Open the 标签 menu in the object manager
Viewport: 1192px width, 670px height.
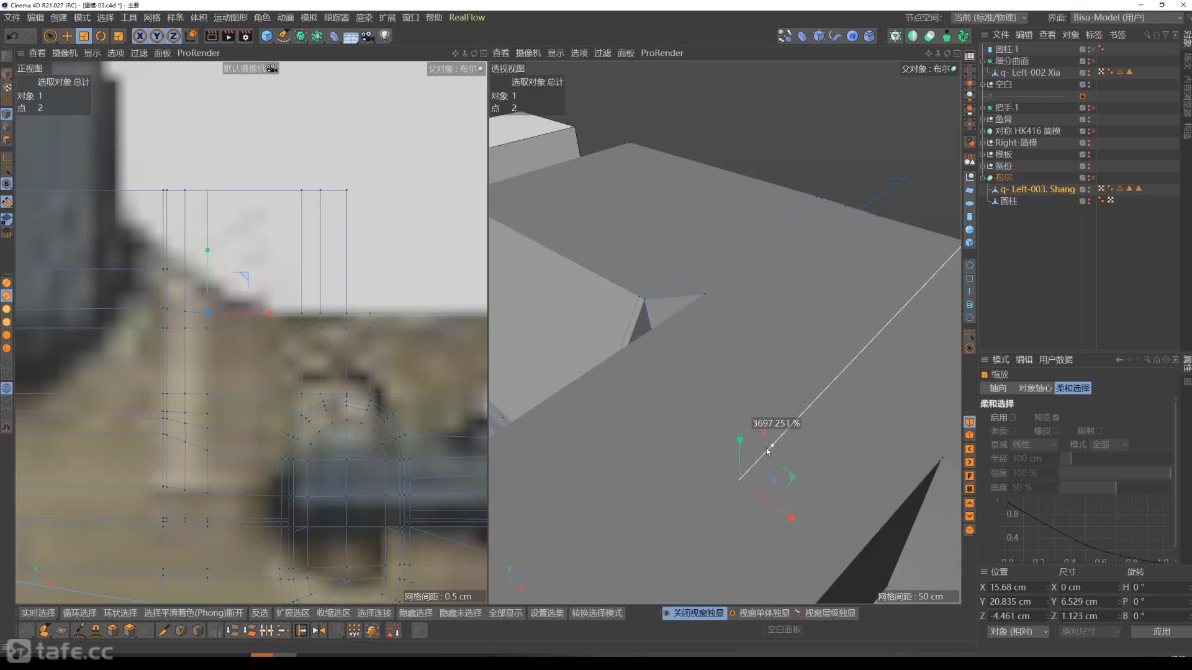1094,35
